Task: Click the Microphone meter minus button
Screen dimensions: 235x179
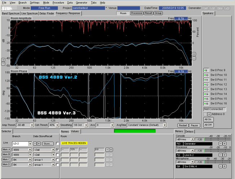Action: coord(221,166)
